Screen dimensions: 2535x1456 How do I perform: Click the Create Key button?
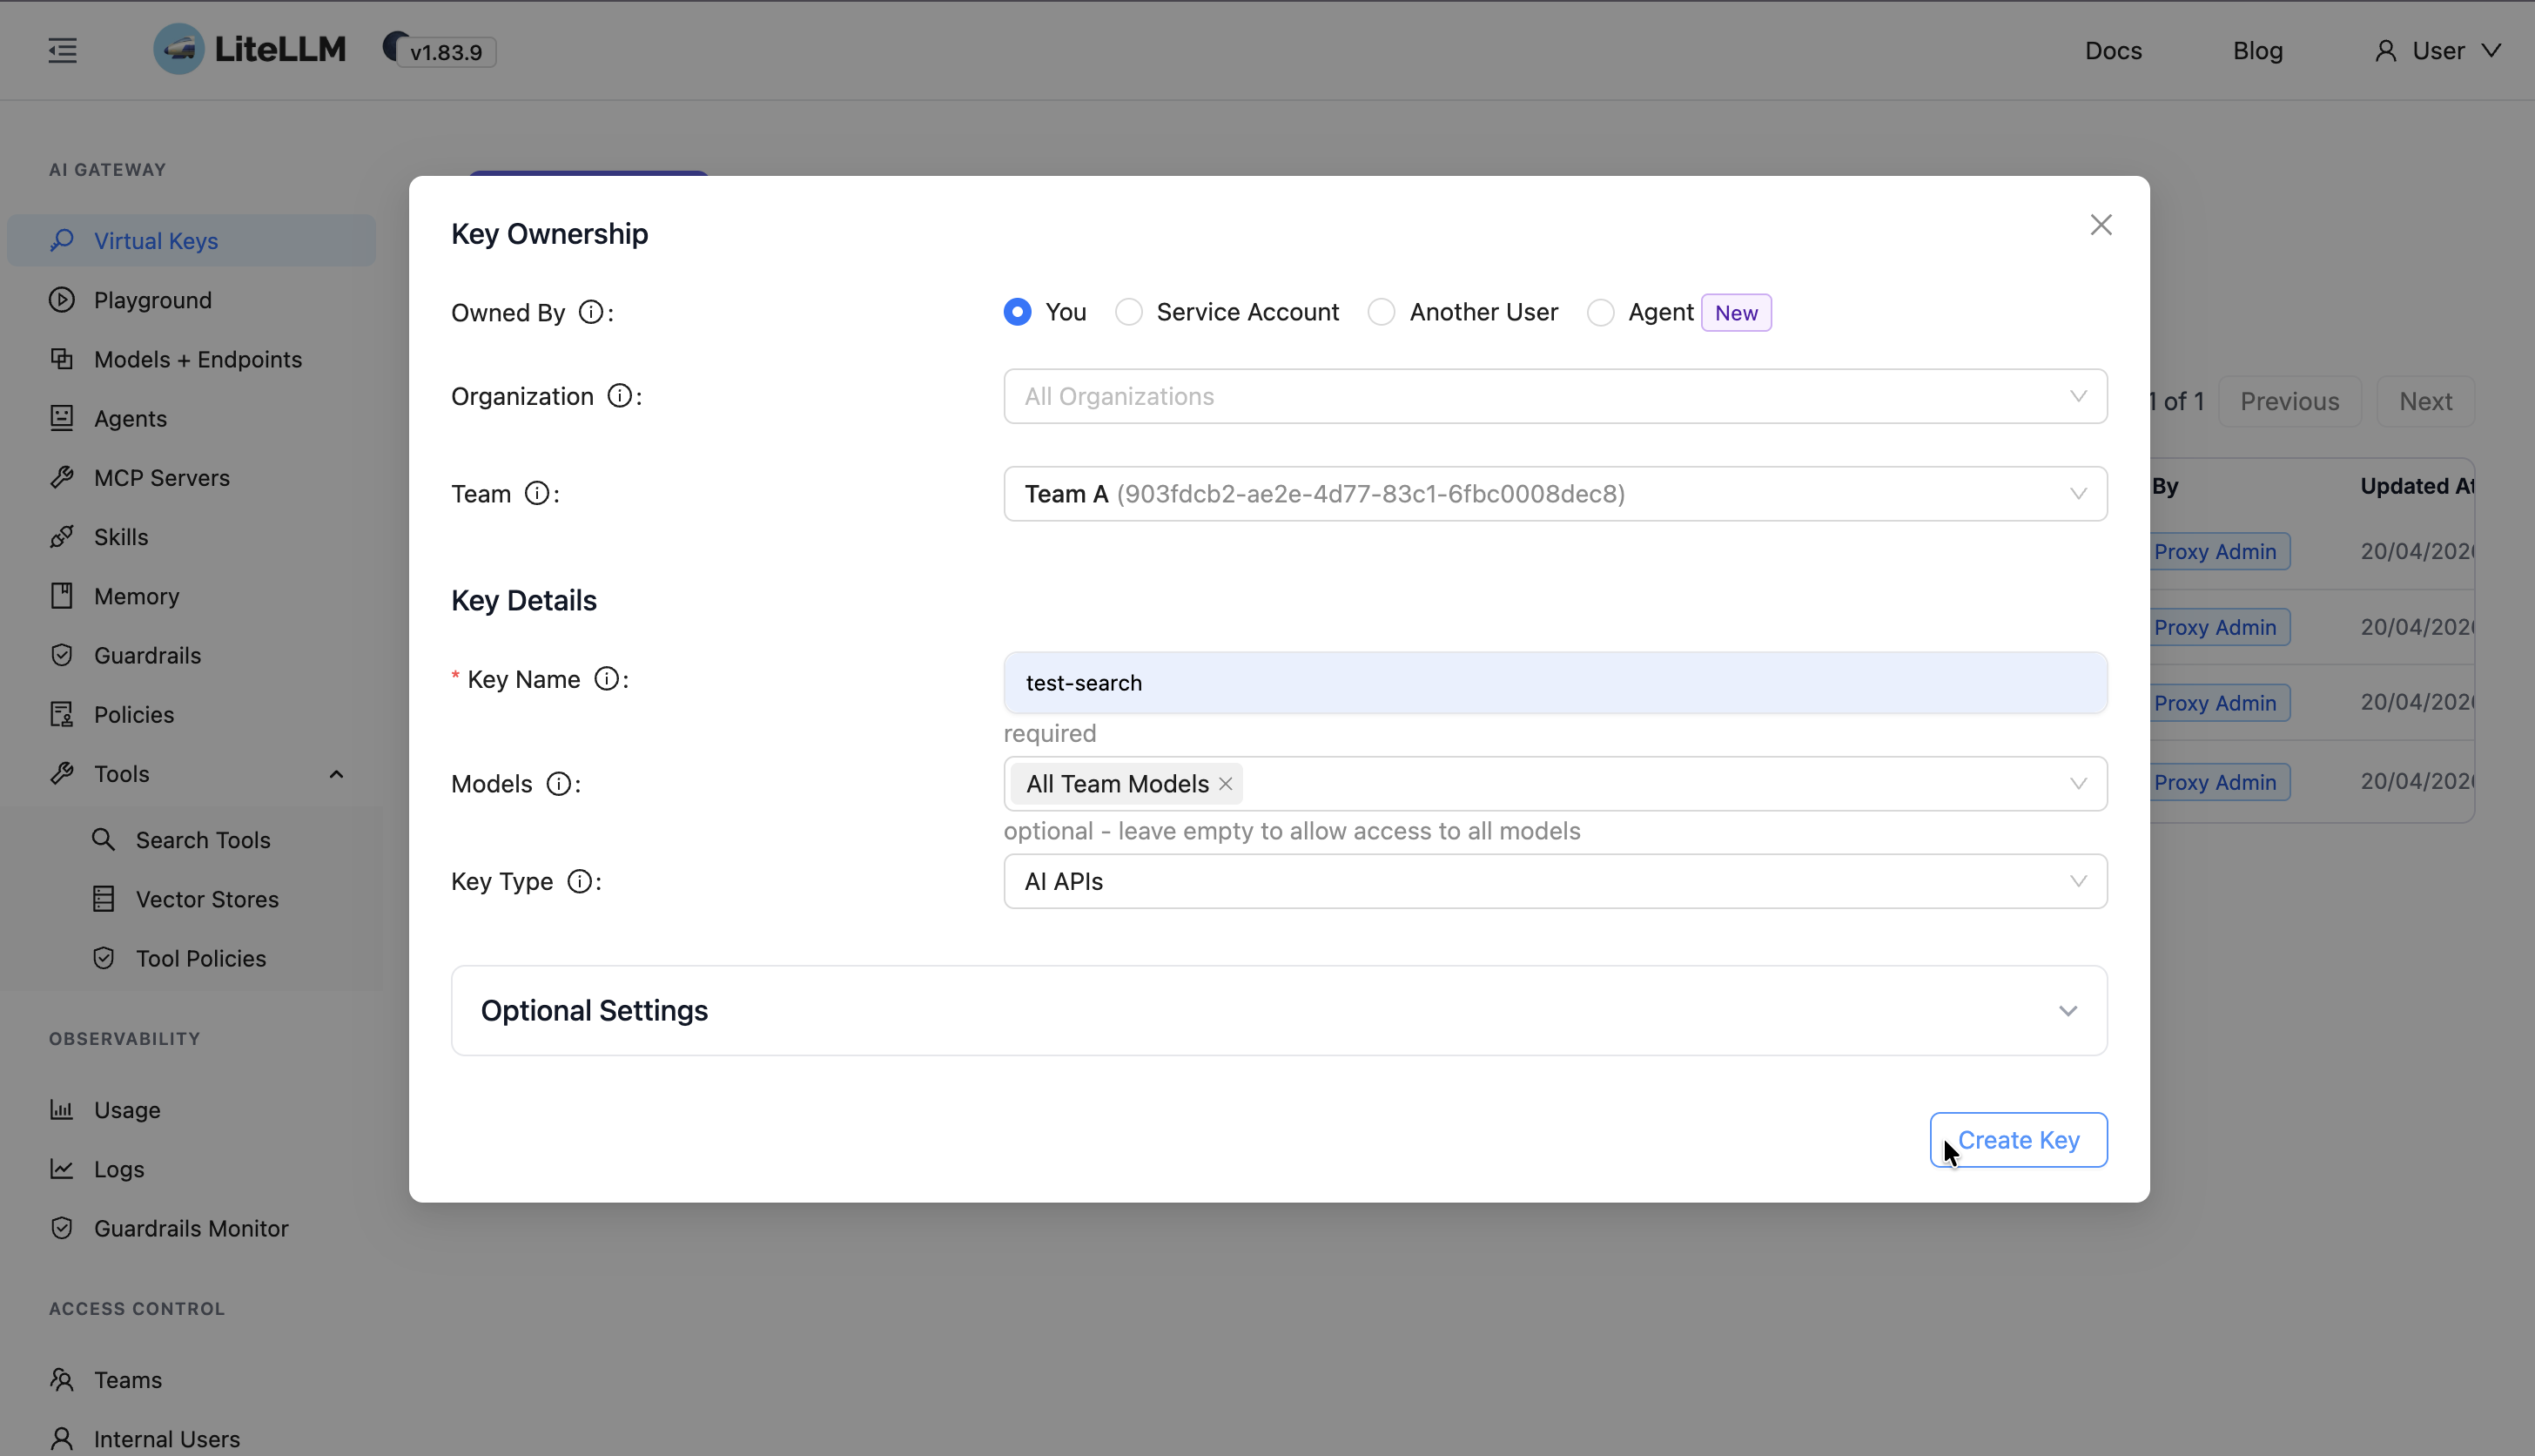(2017, 1140)
